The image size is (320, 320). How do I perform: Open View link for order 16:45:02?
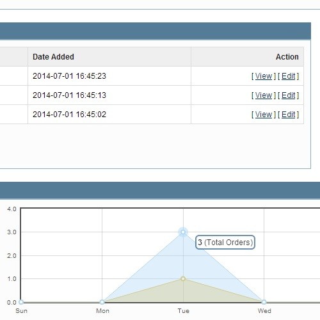point(264,115)
